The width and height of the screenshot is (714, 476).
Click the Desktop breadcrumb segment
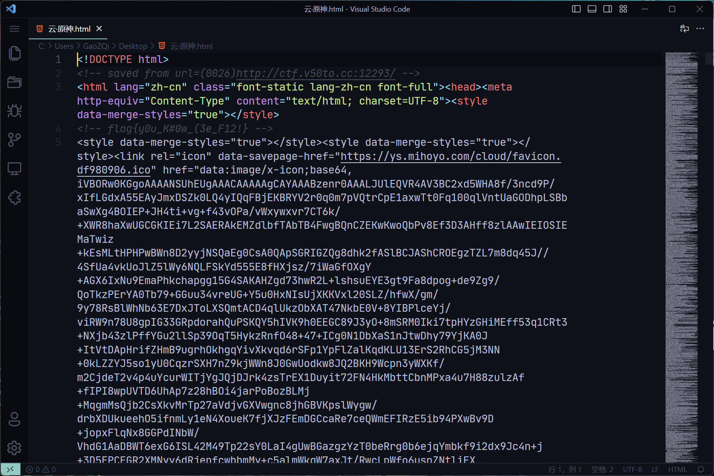(133, 46)
